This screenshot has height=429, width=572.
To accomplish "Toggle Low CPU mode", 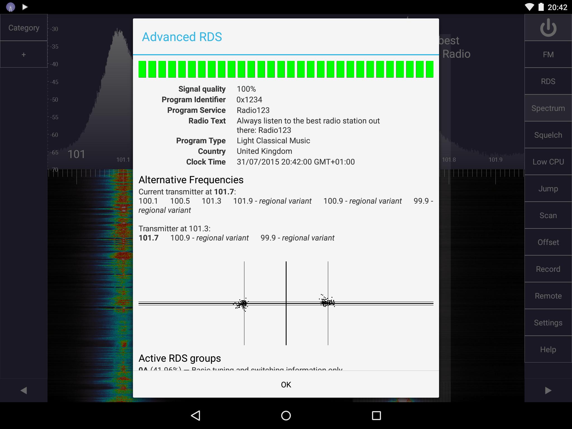I will [547, 161].
